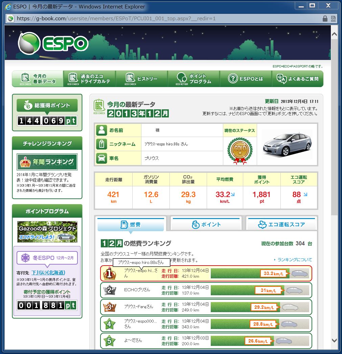This screenshot has width=342, height=354.
Task: Click the car icon on the 28.8km/L bar
Action: point(289,324)
